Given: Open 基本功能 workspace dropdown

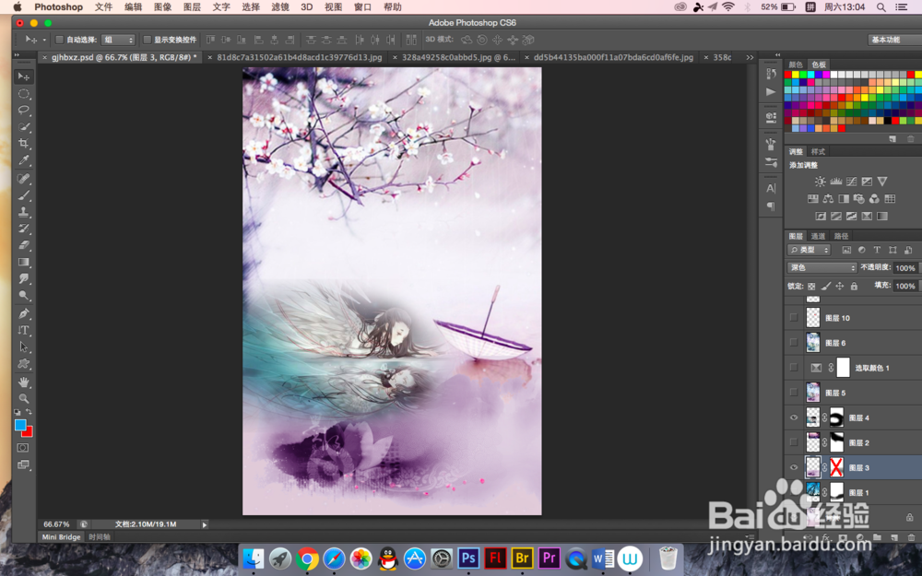Looking at the screenshot, I should pyautogui.click(x=894, y=40).
